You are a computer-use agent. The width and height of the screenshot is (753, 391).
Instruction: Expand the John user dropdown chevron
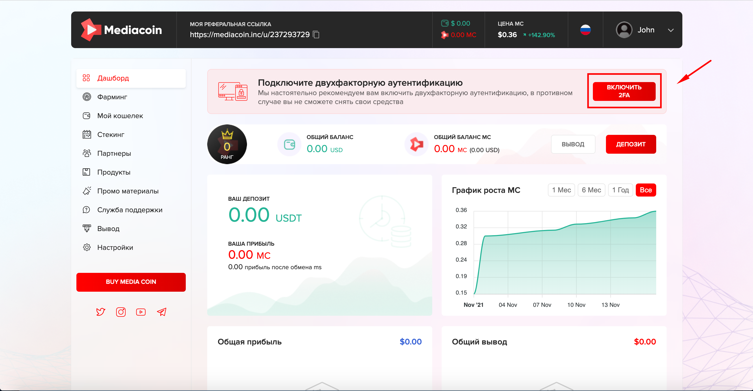point(671,30)
